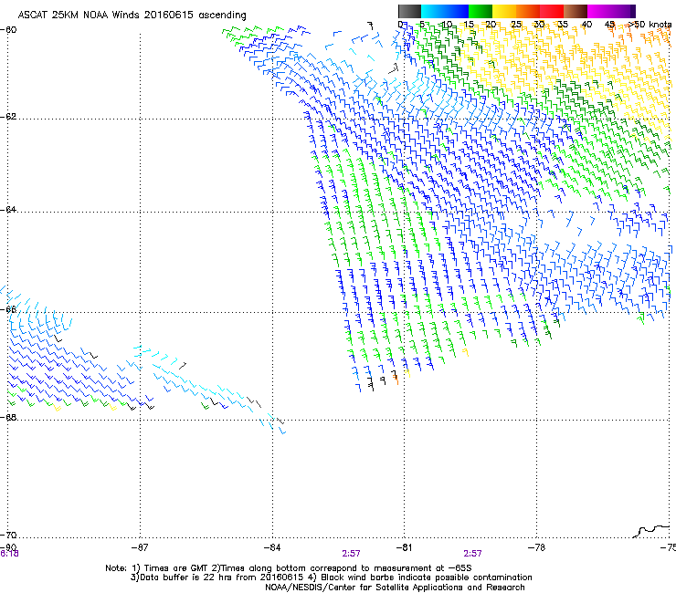Pick the green 15-20 knots legend swatch
Viewport: 676px width, 593px height.
coord(481,11)
